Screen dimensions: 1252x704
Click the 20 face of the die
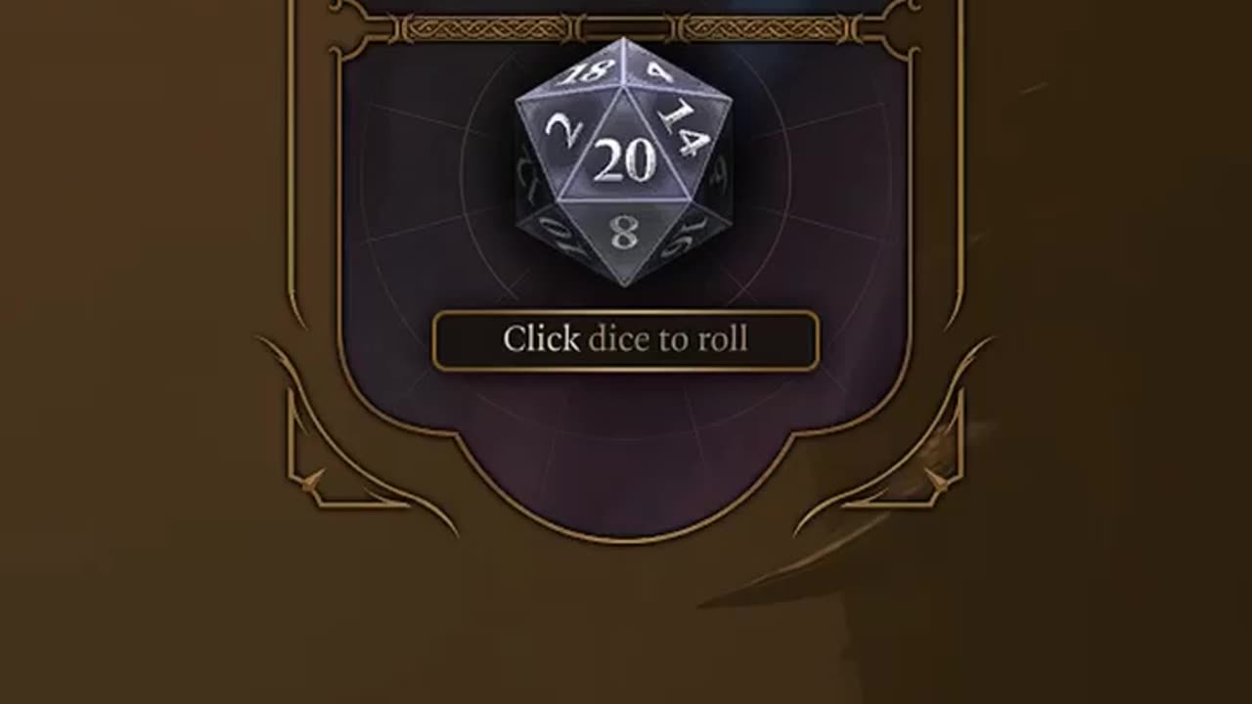[x=623, y=162]
